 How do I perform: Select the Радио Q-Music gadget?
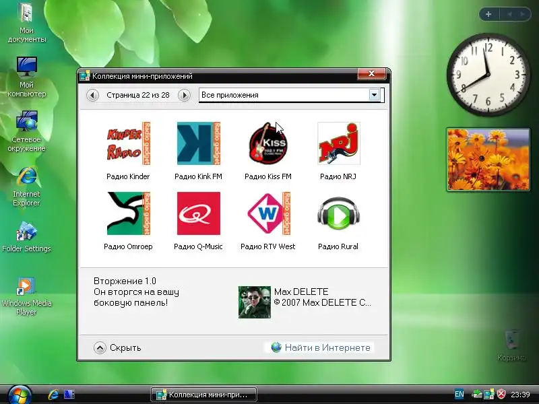pos(198,213)
